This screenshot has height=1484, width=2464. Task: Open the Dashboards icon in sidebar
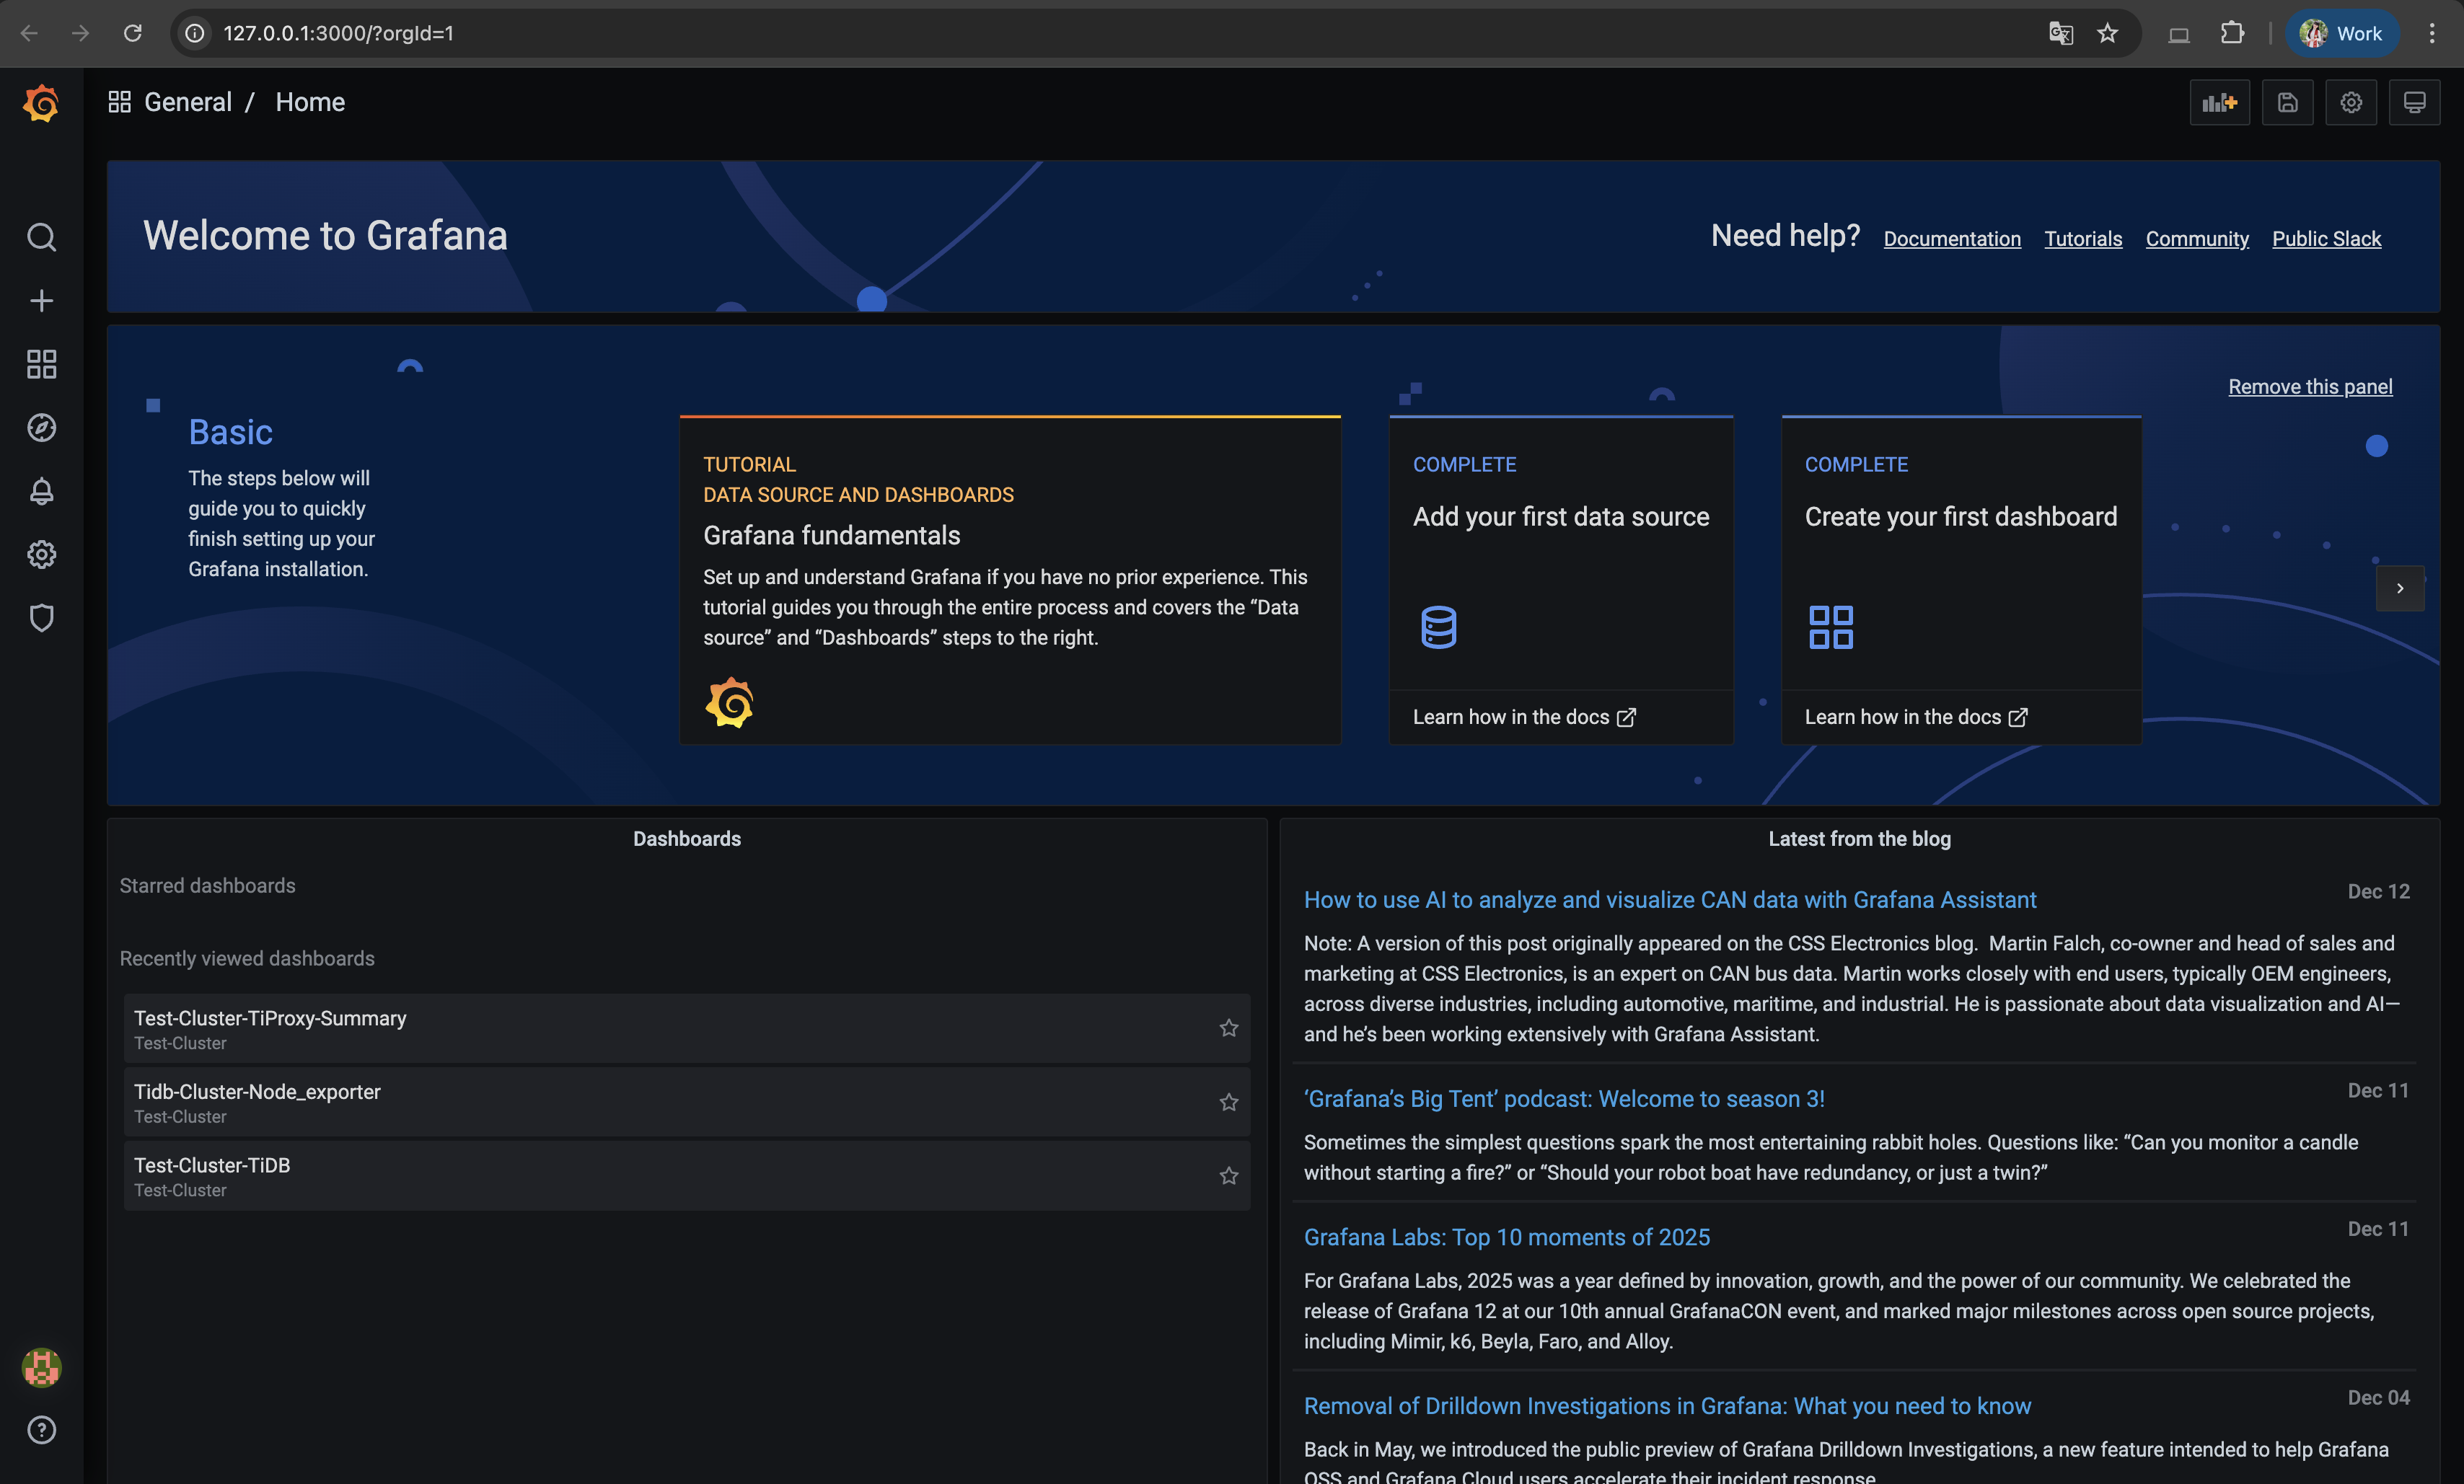tap(41, 364)
